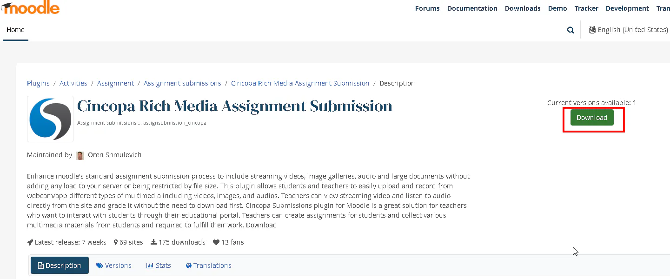Open Tracker in the top navigation
The image size is (670, 279).
point(586,8)
